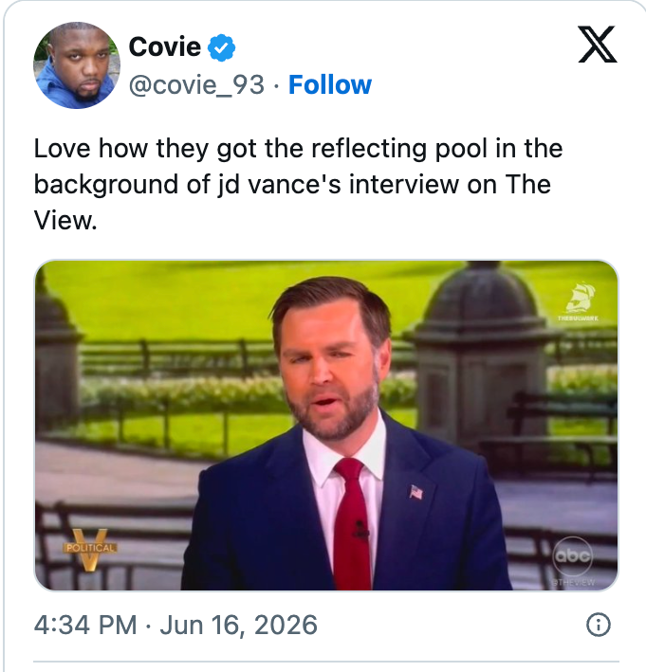Click the @THEVIEW watermark text
The width and height of the screenshot is (646, 672).
coord(573,582)
